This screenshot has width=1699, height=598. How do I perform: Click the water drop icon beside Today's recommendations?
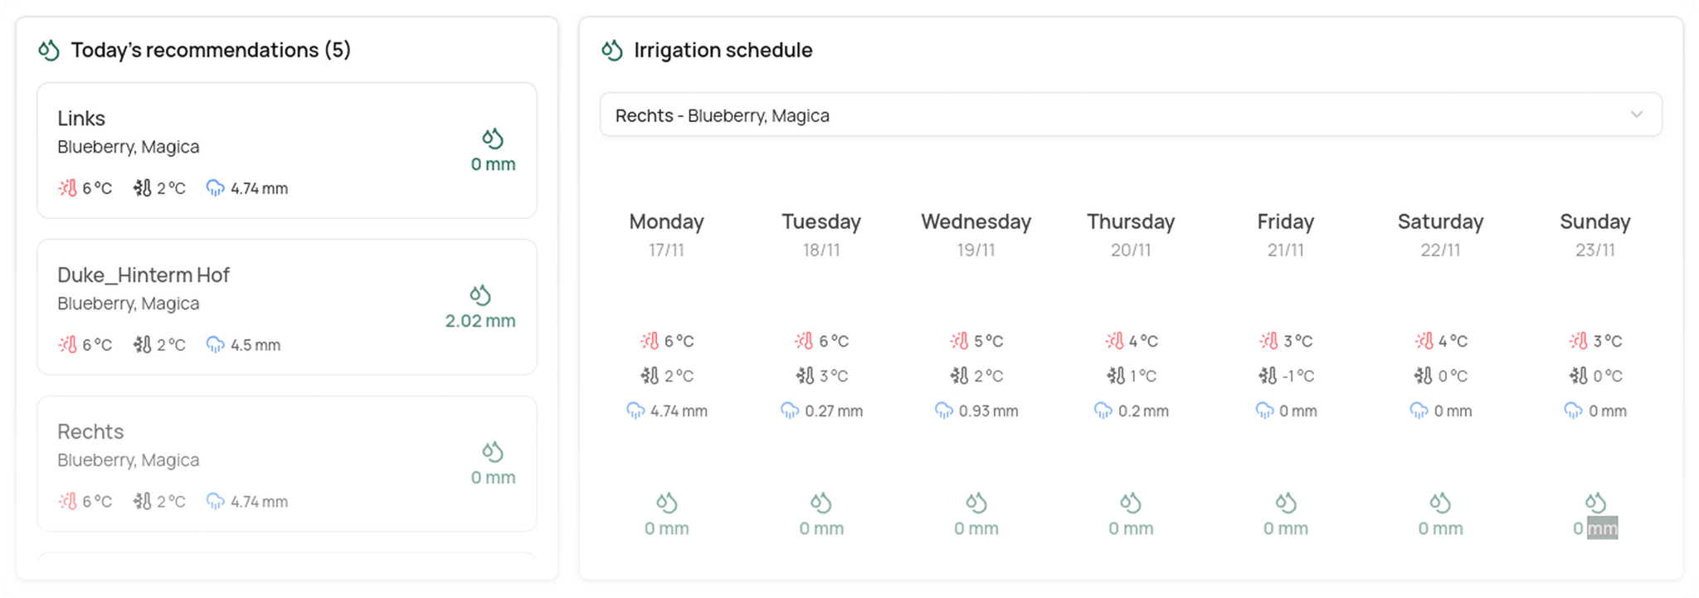[48, 50]
